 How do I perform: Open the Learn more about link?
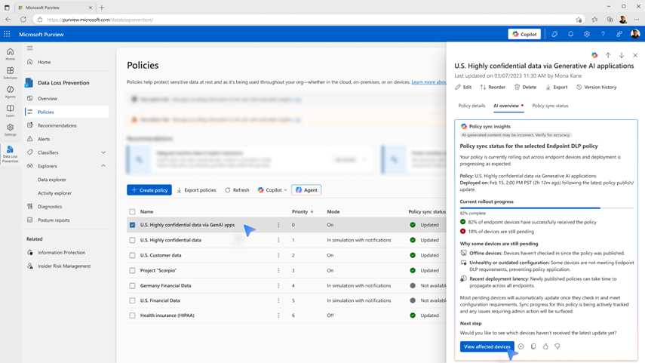point(428,82)
